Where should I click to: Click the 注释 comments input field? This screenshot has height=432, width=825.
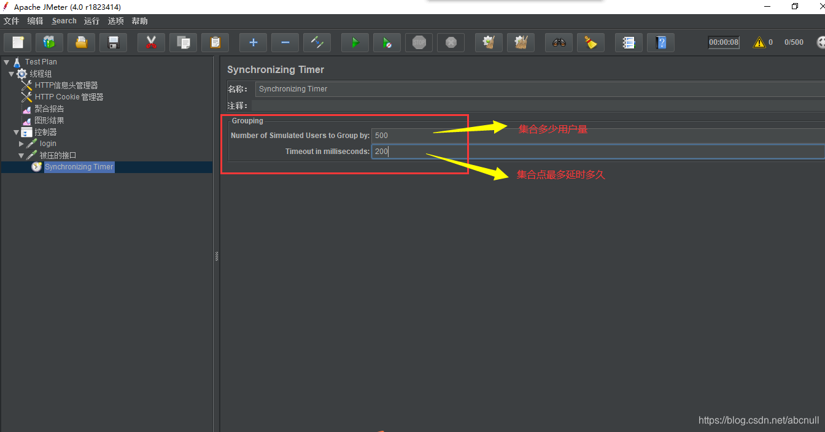(x=538, y=106)
